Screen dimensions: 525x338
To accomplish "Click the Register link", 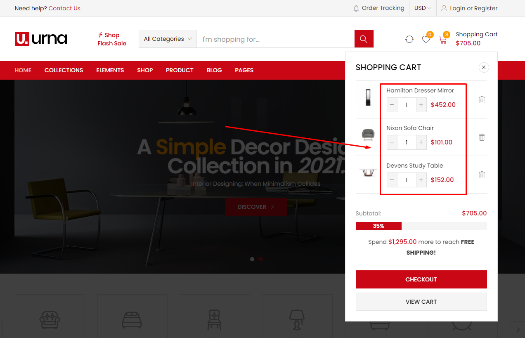I will click(486, 8).
